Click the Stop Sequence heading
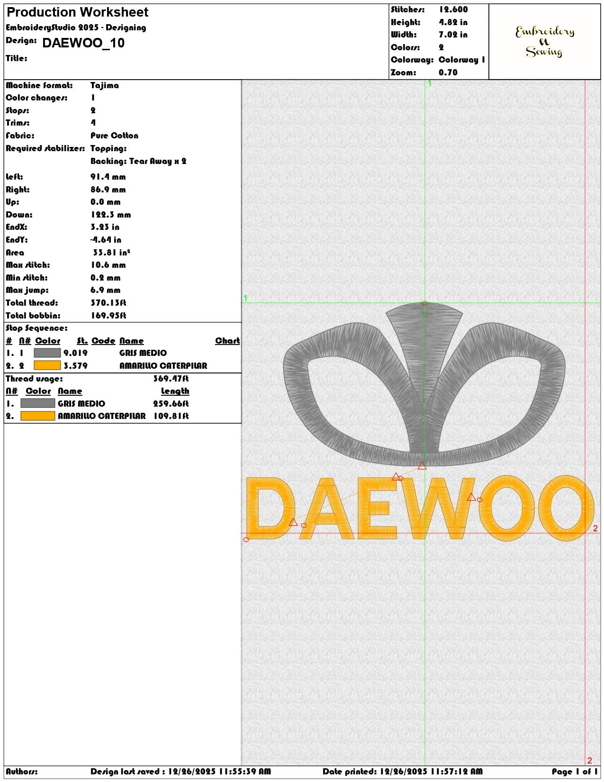604x782 pixels. pyautogui.click(x=36, y=328)
